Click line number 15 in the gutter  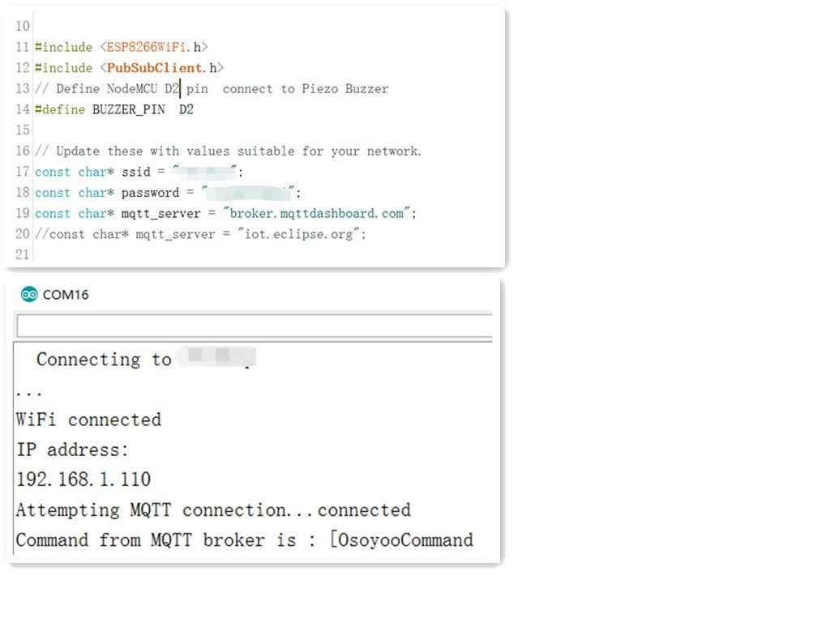click(x=23, y=130)
